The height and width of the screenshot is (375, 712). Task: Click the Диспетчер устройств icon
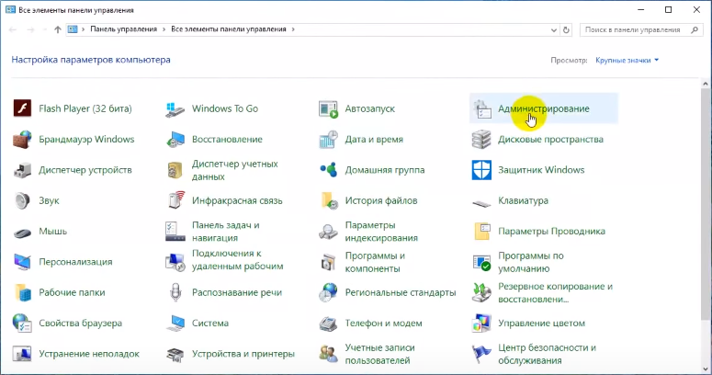pyautogui.click(x=22, y=170)
